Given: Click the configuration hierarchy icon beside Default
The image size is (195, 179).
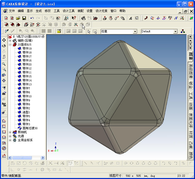Looking at the screenshot, I should pyautogui.click(x=183, y=31).
